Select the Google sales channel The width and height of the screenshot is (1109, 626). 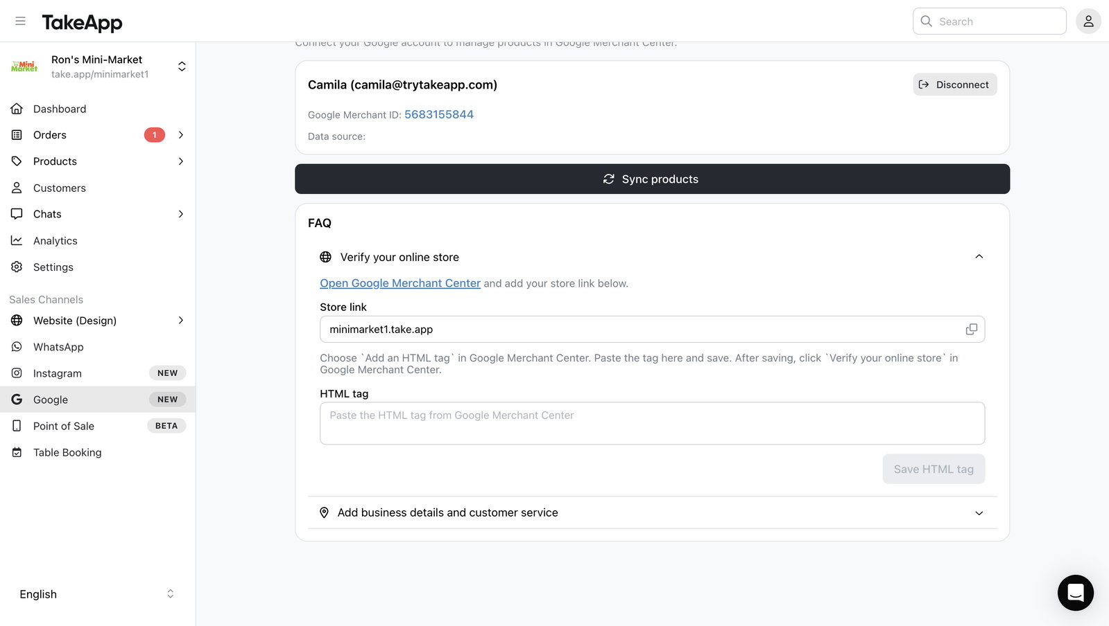pos(98,400)
